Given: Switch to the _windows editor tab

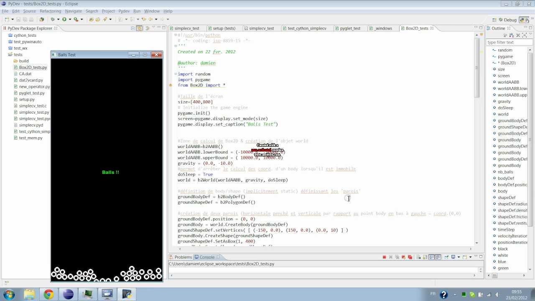Looking at the screenshot, I should click(x=380, y=28).
